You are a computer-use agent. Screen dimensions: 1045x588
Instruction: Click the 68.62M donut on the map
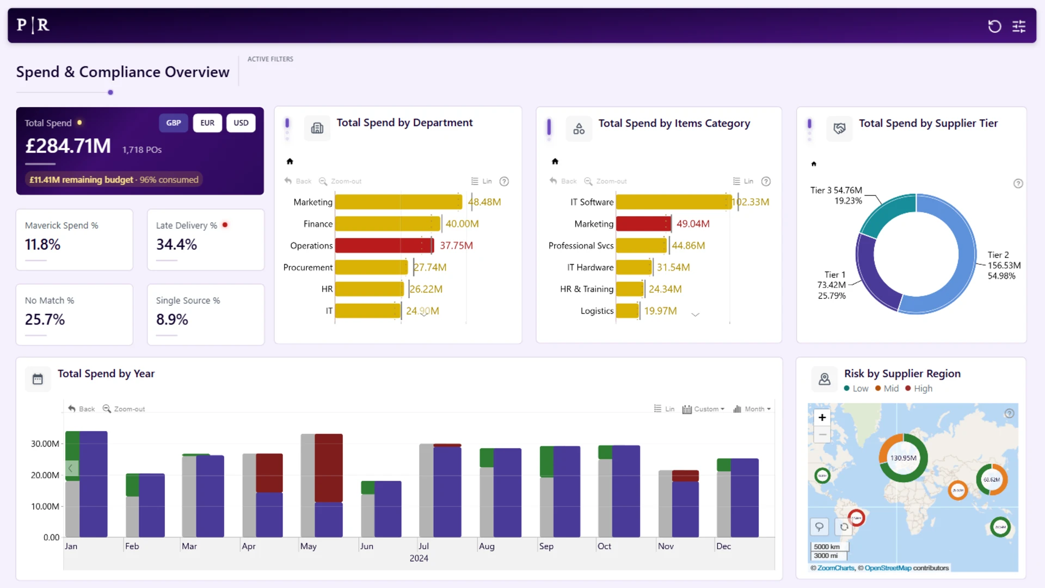click(x=992, y=480)
